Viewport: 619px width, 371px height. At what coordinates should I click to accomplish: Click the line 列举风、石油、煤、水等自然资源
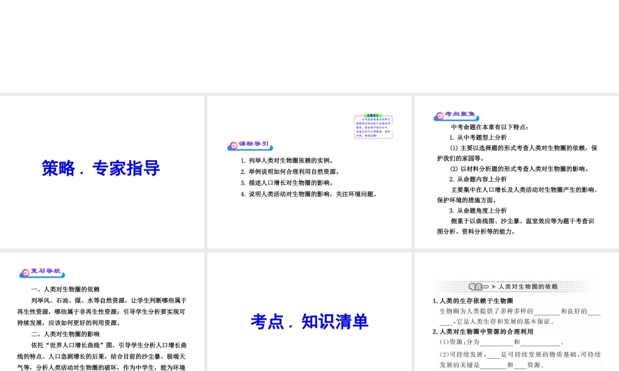pyautogui.click(x=109, y=301)
